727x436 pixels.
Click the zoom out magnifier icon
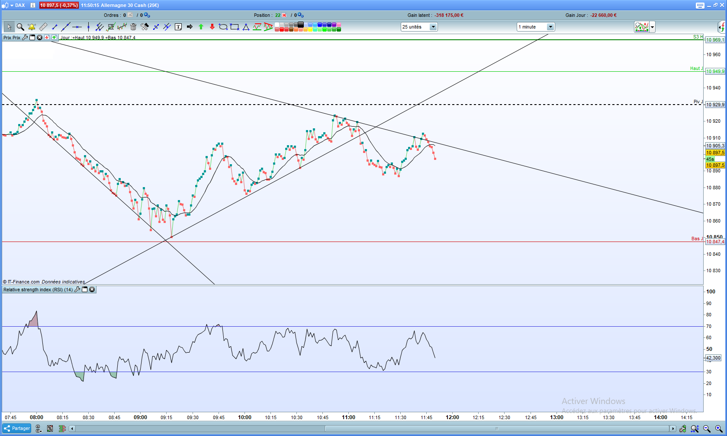pyautogui.click(x=707, y=429)
